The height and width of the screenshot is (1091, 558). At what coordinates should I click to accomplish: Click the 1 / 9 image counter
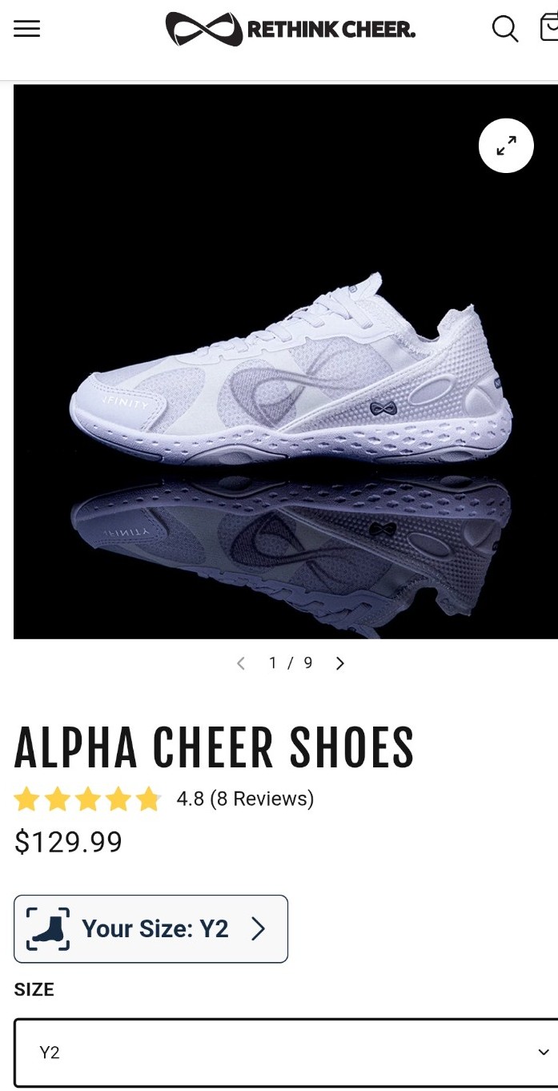291,663
